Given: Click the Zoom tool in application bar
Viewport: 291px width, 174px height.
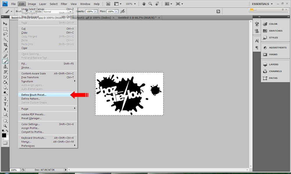Looking at the screenshot, I should (x=150, y=4).
